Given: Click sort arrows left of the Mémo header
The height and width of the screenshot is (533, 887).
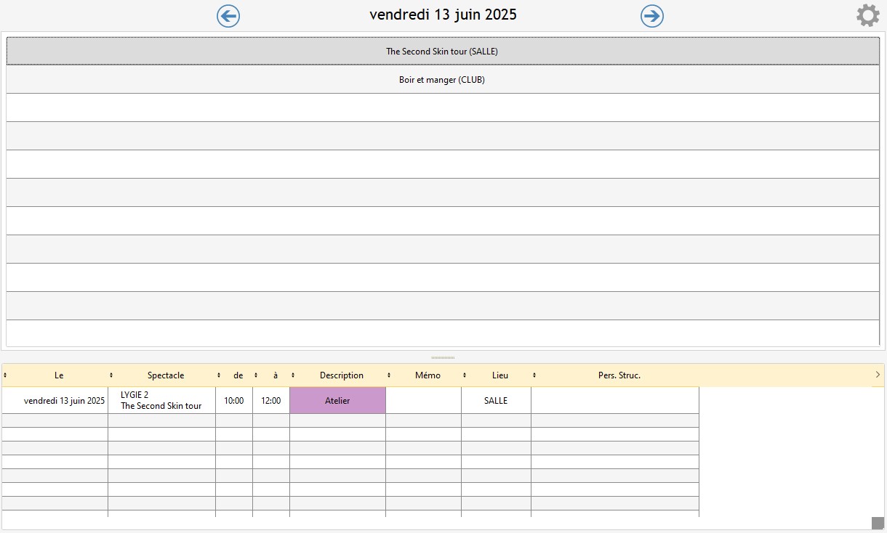Looking at the screenshot, I should click(389, 375).
